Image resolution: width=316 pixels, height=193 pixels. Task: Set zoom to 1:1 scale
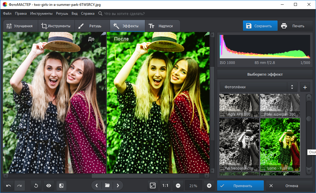tap(165, 186)
